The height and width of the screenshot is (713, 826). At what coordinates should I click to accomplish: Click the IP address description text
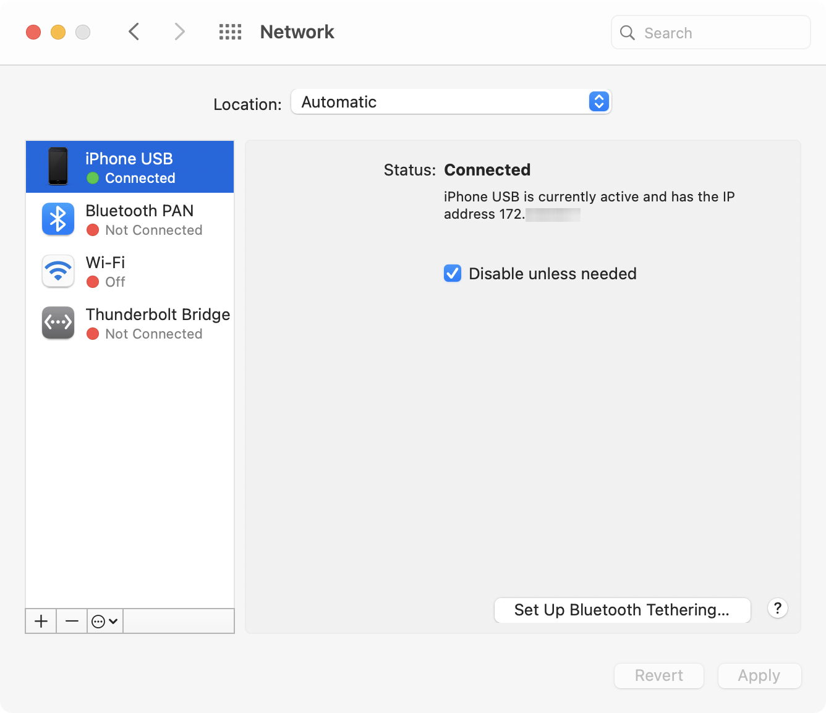pos(589,205)
